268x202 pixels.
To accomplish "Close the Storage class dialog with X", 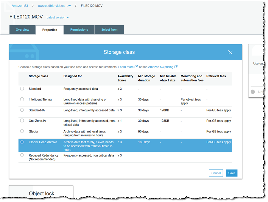I will 230,52.
